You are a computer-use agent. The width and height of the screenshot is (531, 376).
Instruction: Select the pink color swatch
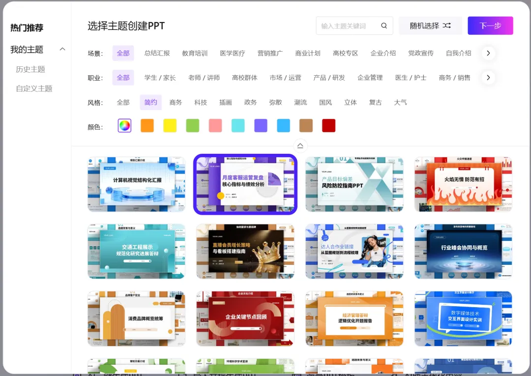point(215,125)
